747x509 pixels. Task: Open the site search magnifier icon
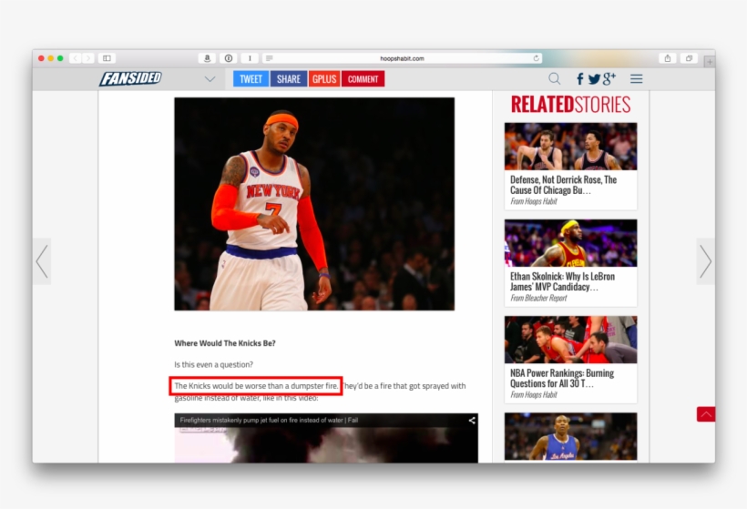click(x=554, y=78)
